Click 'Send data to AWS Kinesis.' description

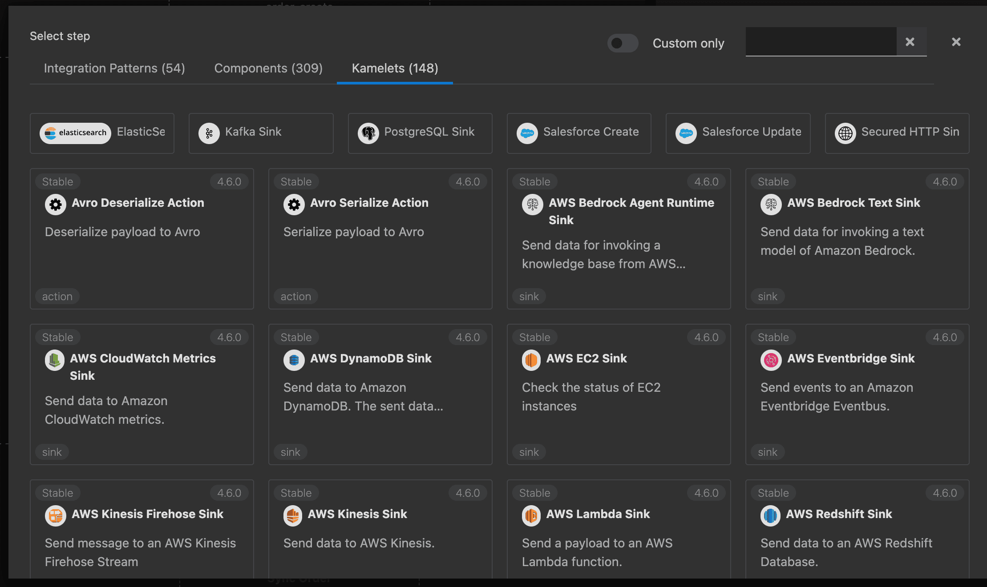[x=359, y=543]
